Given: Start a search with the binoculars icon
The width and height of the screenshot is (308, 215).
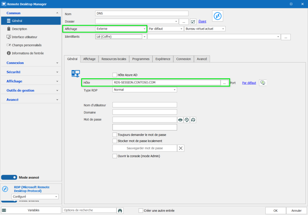Looking at the screenshot, I should point(120,210).
